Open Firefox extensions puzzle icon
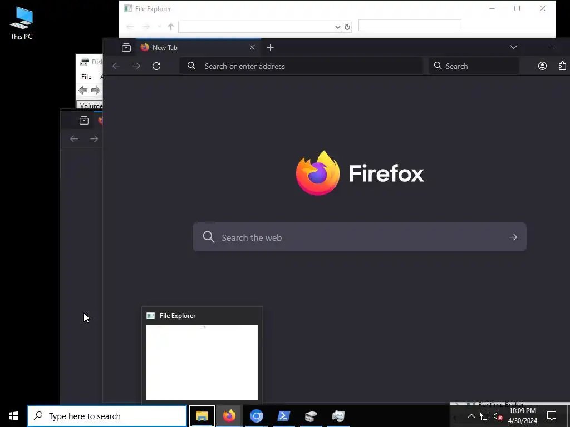The height and width of the screenshot is (427, 570). pyautogui.click(x=562, y=66)
